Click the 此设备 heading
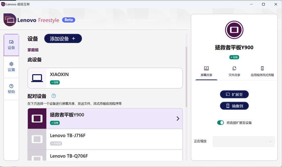Image resolution: width=282 pixels, height=167 pixels. (35, 60)
